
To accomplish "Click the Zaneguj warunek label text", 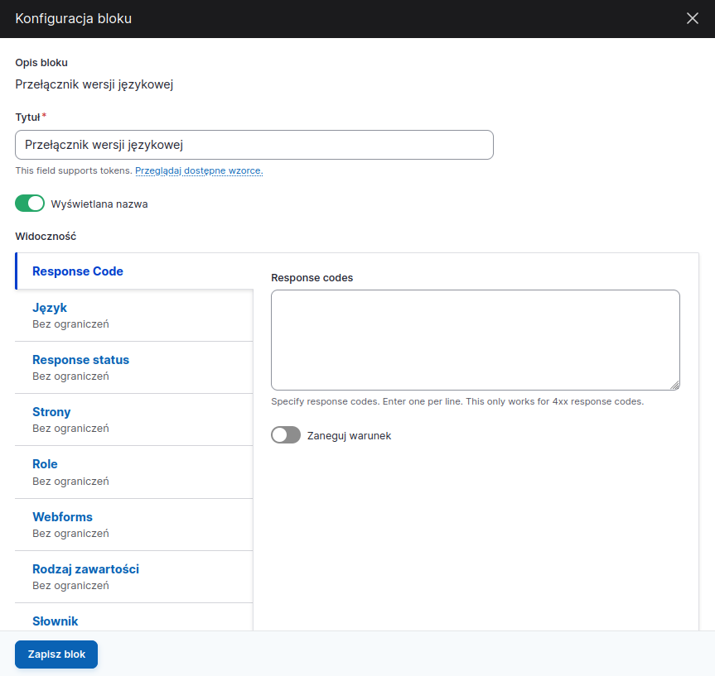I will click(349, 435).
